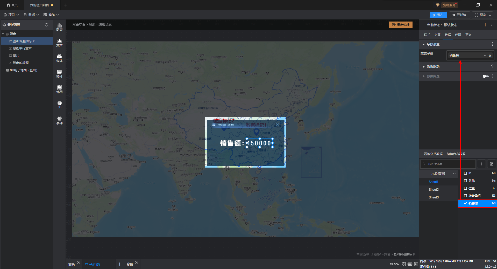Image resolution: width=497 pixels, height=269 pixels.
Task: Open the 操作 dropdown menu
Action: (51, 15)
